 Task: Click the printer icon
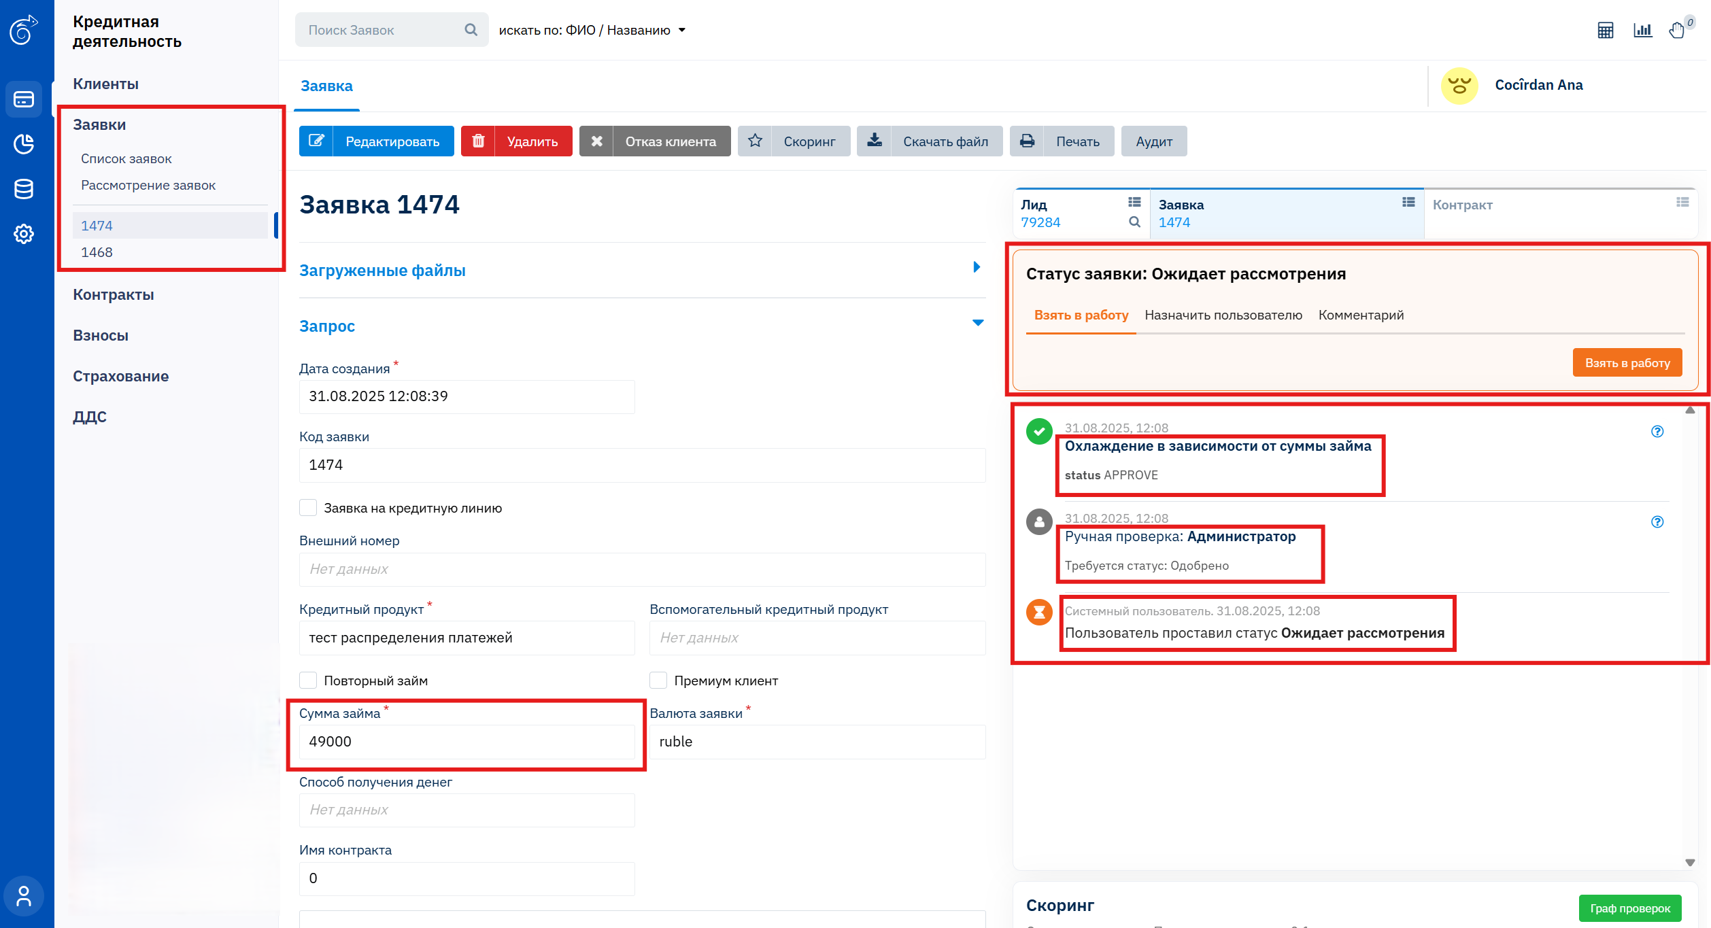click(x=1027, y=141)
